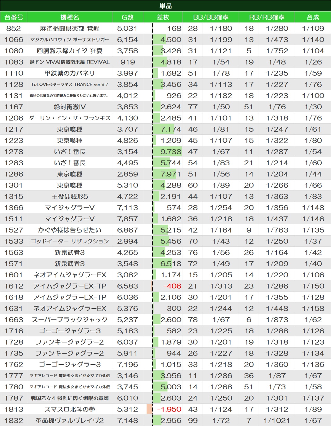Click machine number 1631
Screen dimensions: 331x426
click(x=14, y=309)
